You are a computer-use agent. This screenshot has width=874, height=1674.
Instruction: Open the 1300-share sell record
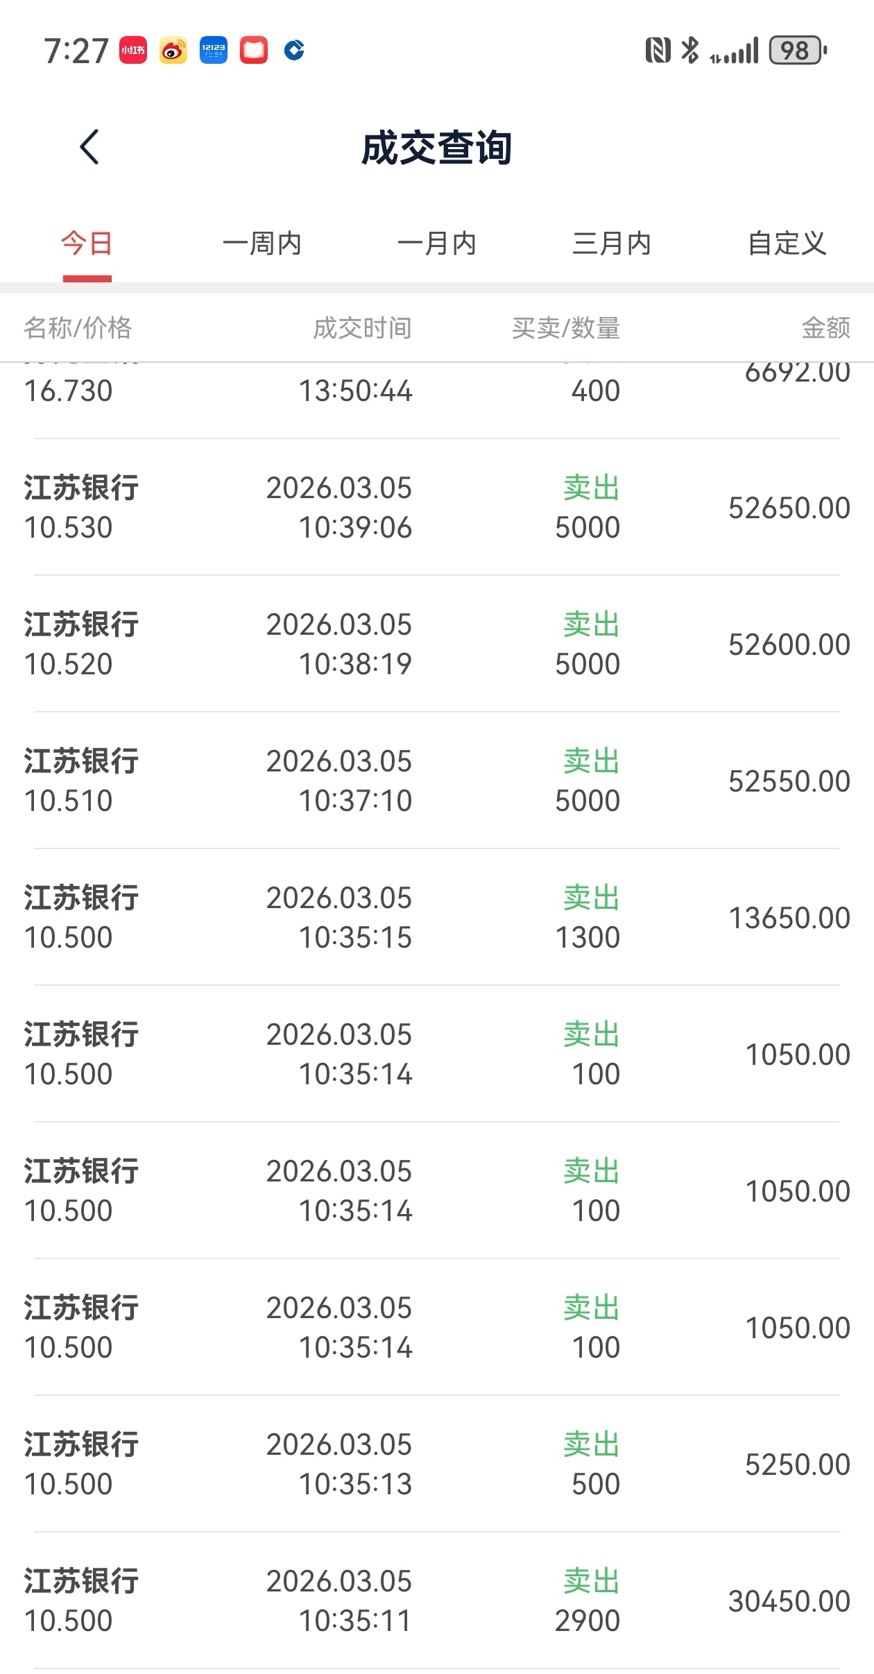[437, 917]
